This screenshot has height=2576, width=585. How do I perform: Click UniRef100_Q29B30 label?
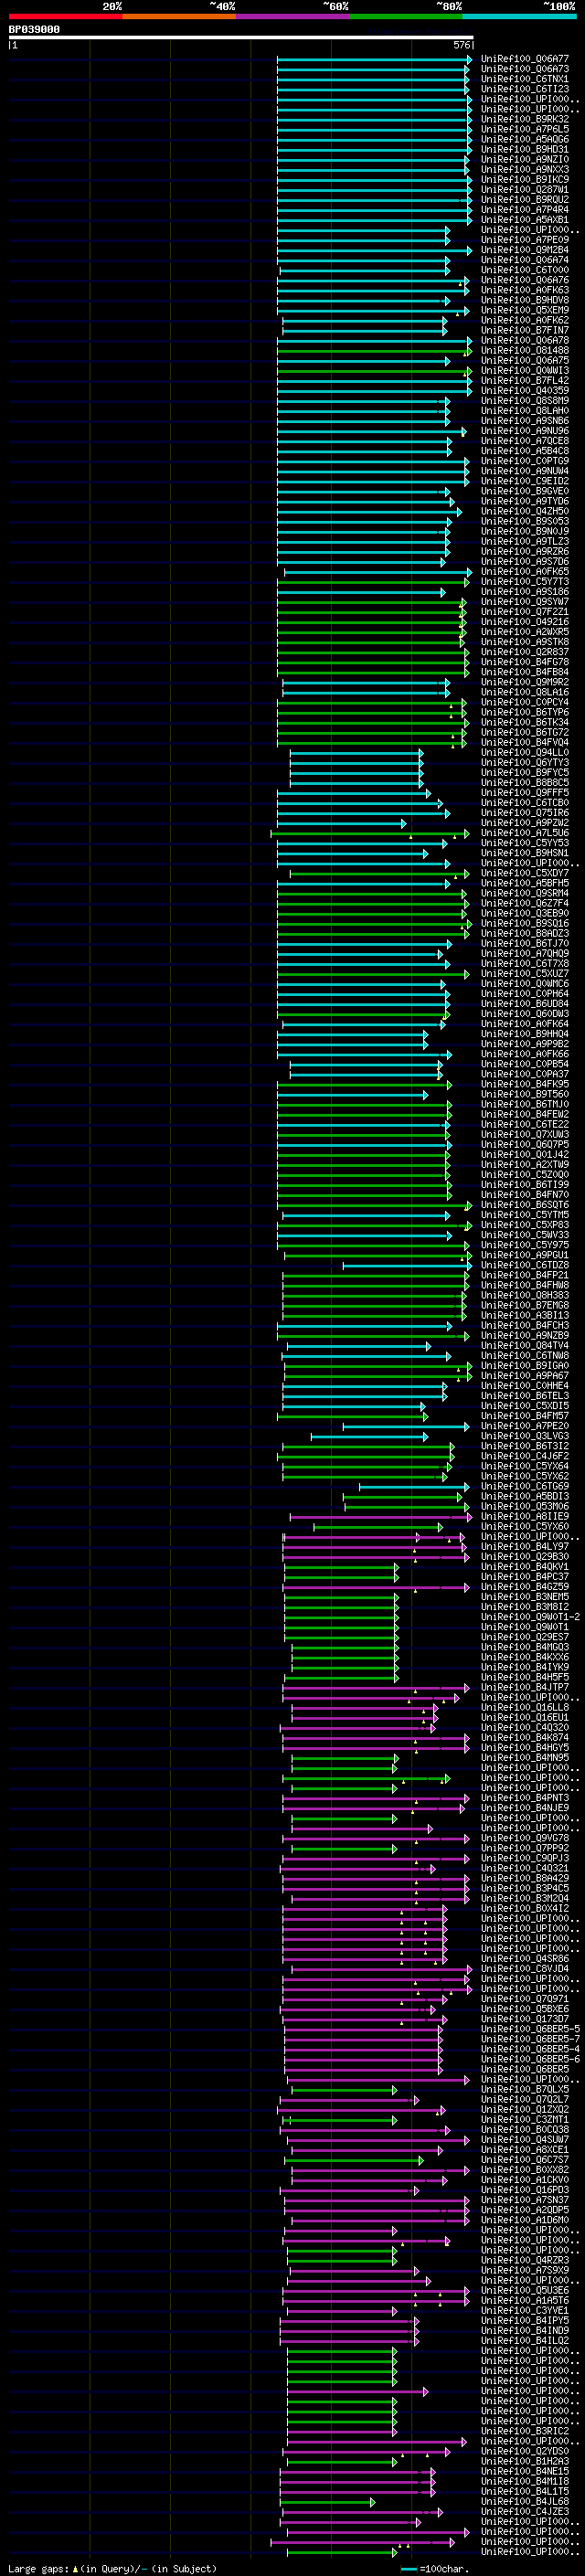point(525,1557)
